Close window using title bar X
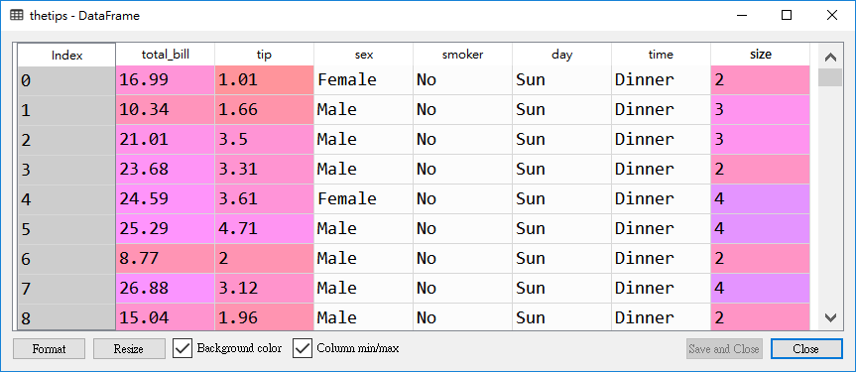 pos(831,15)
